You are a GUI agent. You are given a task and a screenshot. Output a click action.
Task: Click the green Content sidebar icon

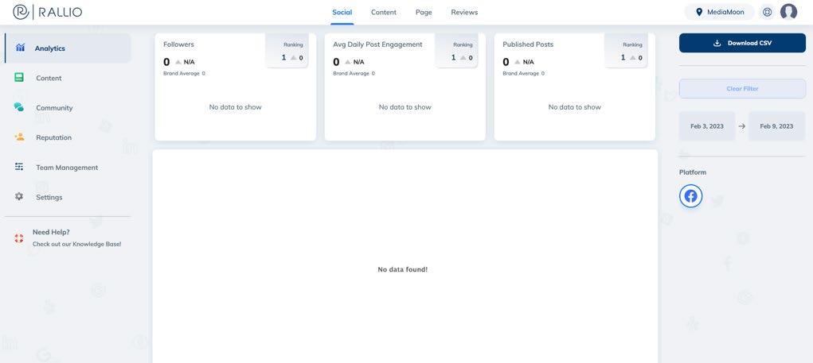(x=19, y=78)
